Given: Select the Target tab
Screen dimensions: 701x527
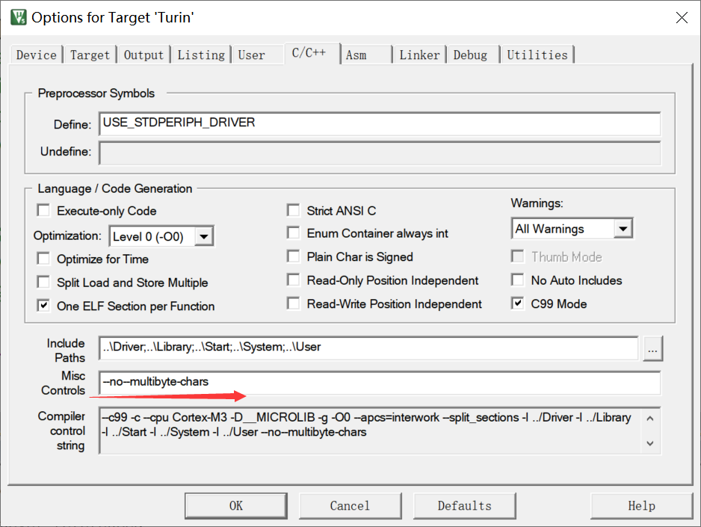Looking at the screenshot, I should click(90, 55).
